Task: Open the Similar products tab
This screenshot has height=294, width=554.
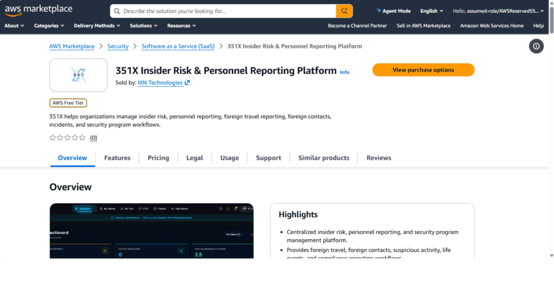Action: point(324,158)
